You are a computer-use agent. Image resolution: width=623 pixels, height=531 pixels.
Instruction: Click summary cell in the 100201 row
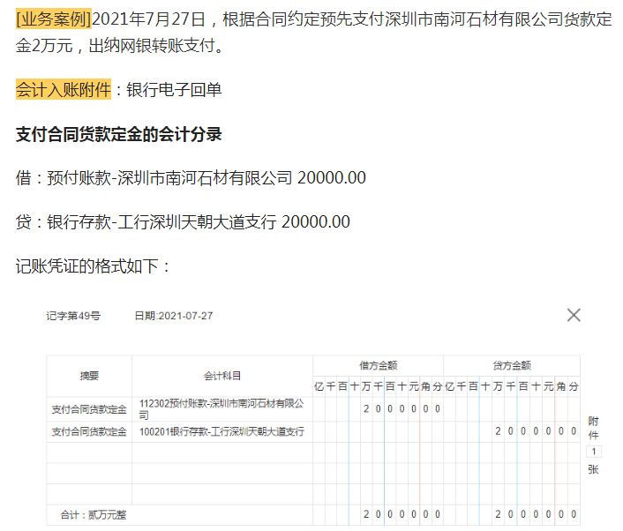pyautogui.click(x=89, y=431)
